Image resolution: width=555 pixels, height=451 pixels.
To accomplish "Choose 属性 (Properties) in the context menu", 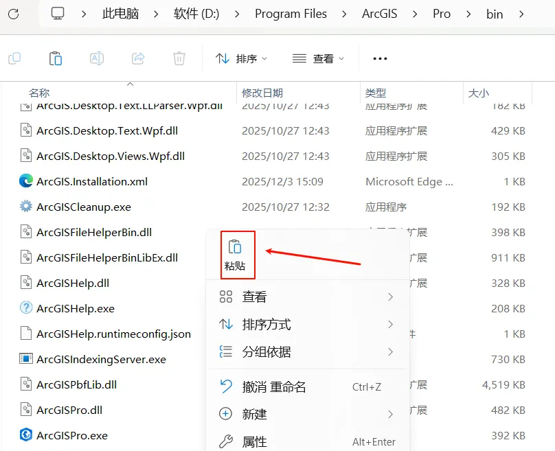I will (x=307, y=441).
